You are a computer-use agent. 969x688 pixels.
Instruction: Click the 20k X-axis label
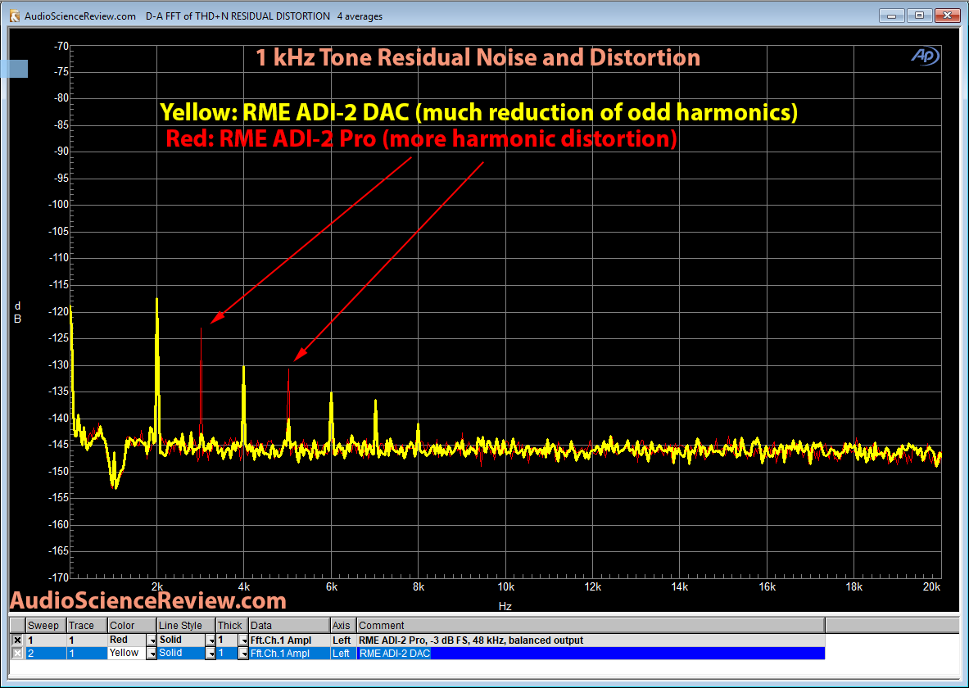point(931,587)
